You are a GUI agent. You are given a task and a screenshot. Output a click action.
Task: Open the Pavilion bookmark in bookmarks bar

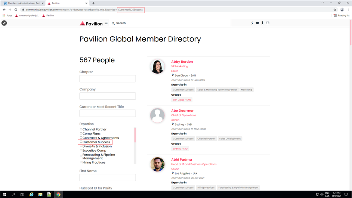point(48,15)
